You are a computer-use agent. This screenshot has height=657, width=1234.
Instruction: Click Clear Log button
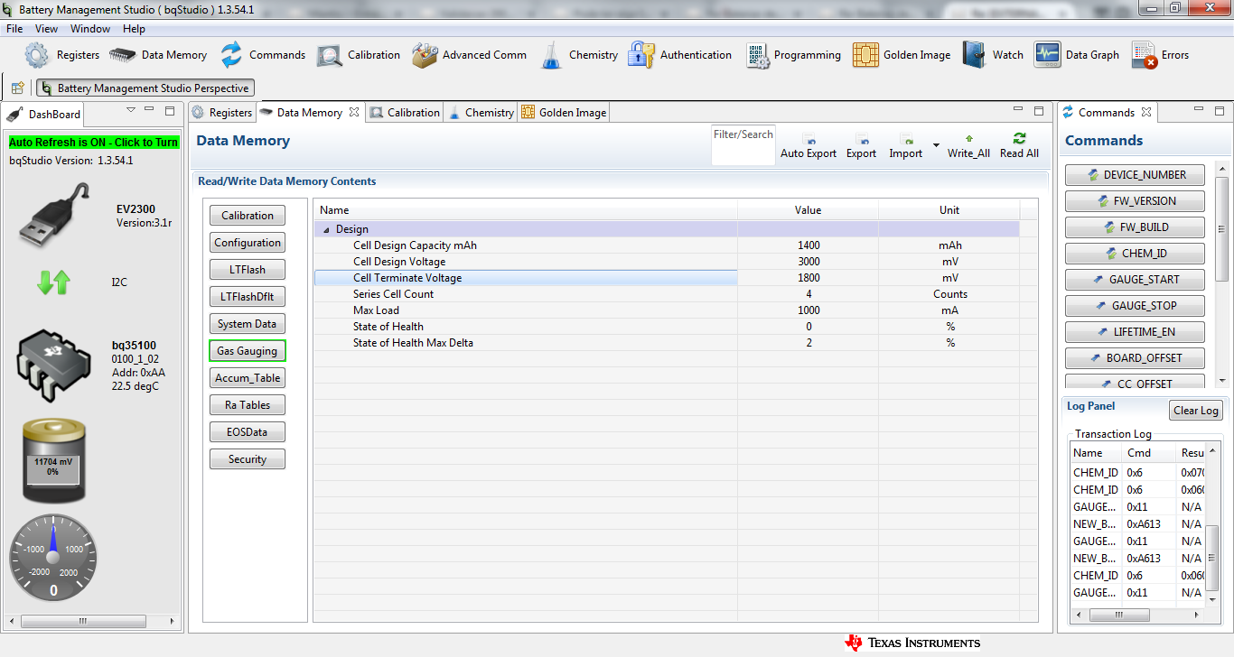point(1196,411)
